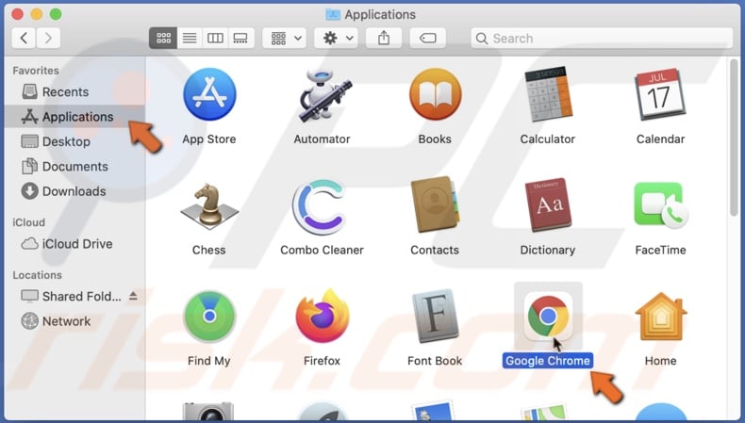Click the FaceTime name label
Viewport: 745px width, 423px height.
pos(660,250)
